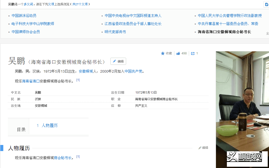The width and height of the screenshot is (269, 168).
Task: Open the 中国中央电视台中文国际频道主持人 entry
Action: pos(133,16)
